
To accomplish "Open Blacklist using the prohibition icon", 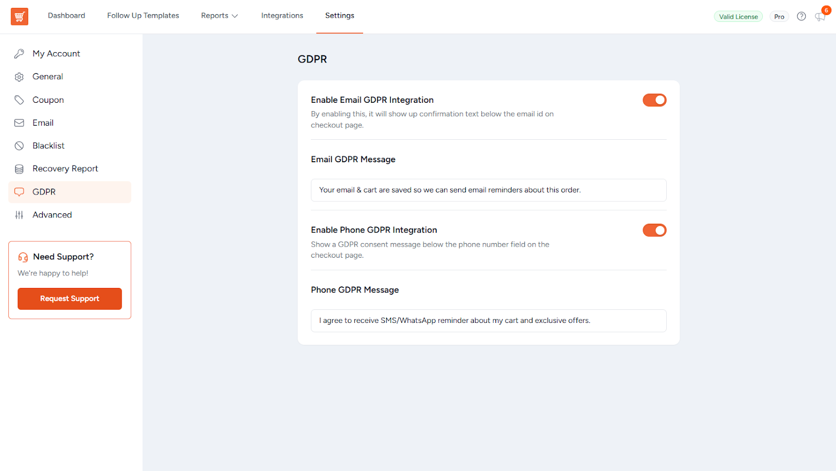I will coord(19,146).
